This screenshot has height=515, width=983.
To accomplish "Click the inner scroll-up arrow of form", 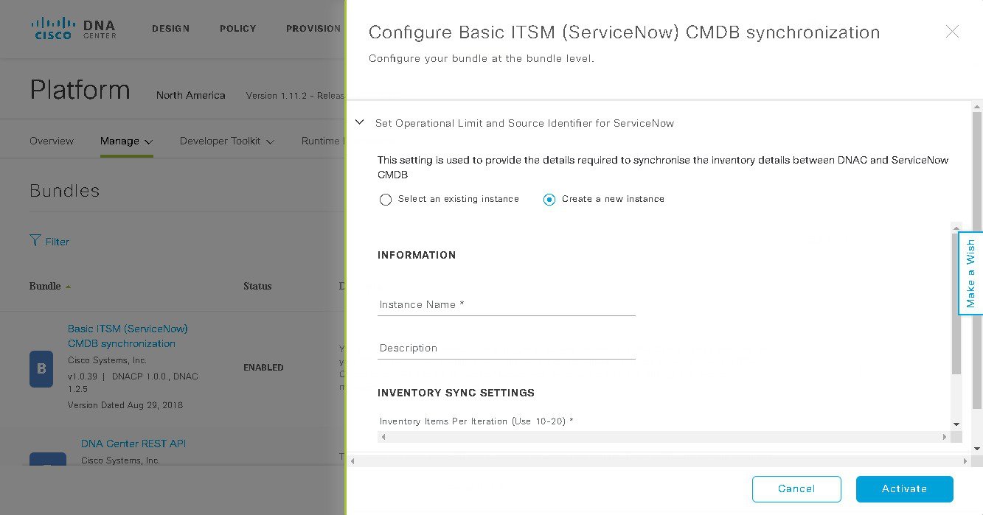I will pyautogui.click(x=956, y=228).
